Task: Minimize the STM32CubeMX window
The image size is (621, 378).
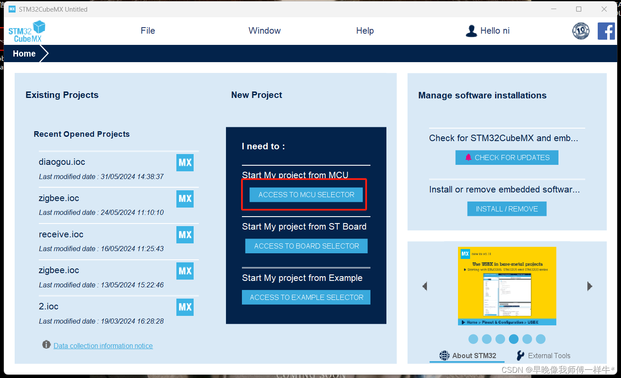Action: click(554, 9)
